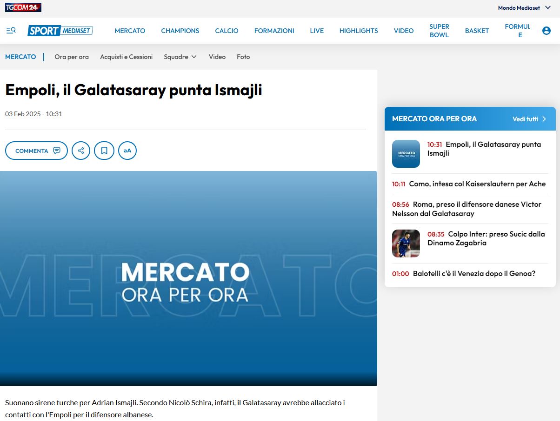Click the share article icon
This screenshot has height=421, width=560.
point(81,151)
